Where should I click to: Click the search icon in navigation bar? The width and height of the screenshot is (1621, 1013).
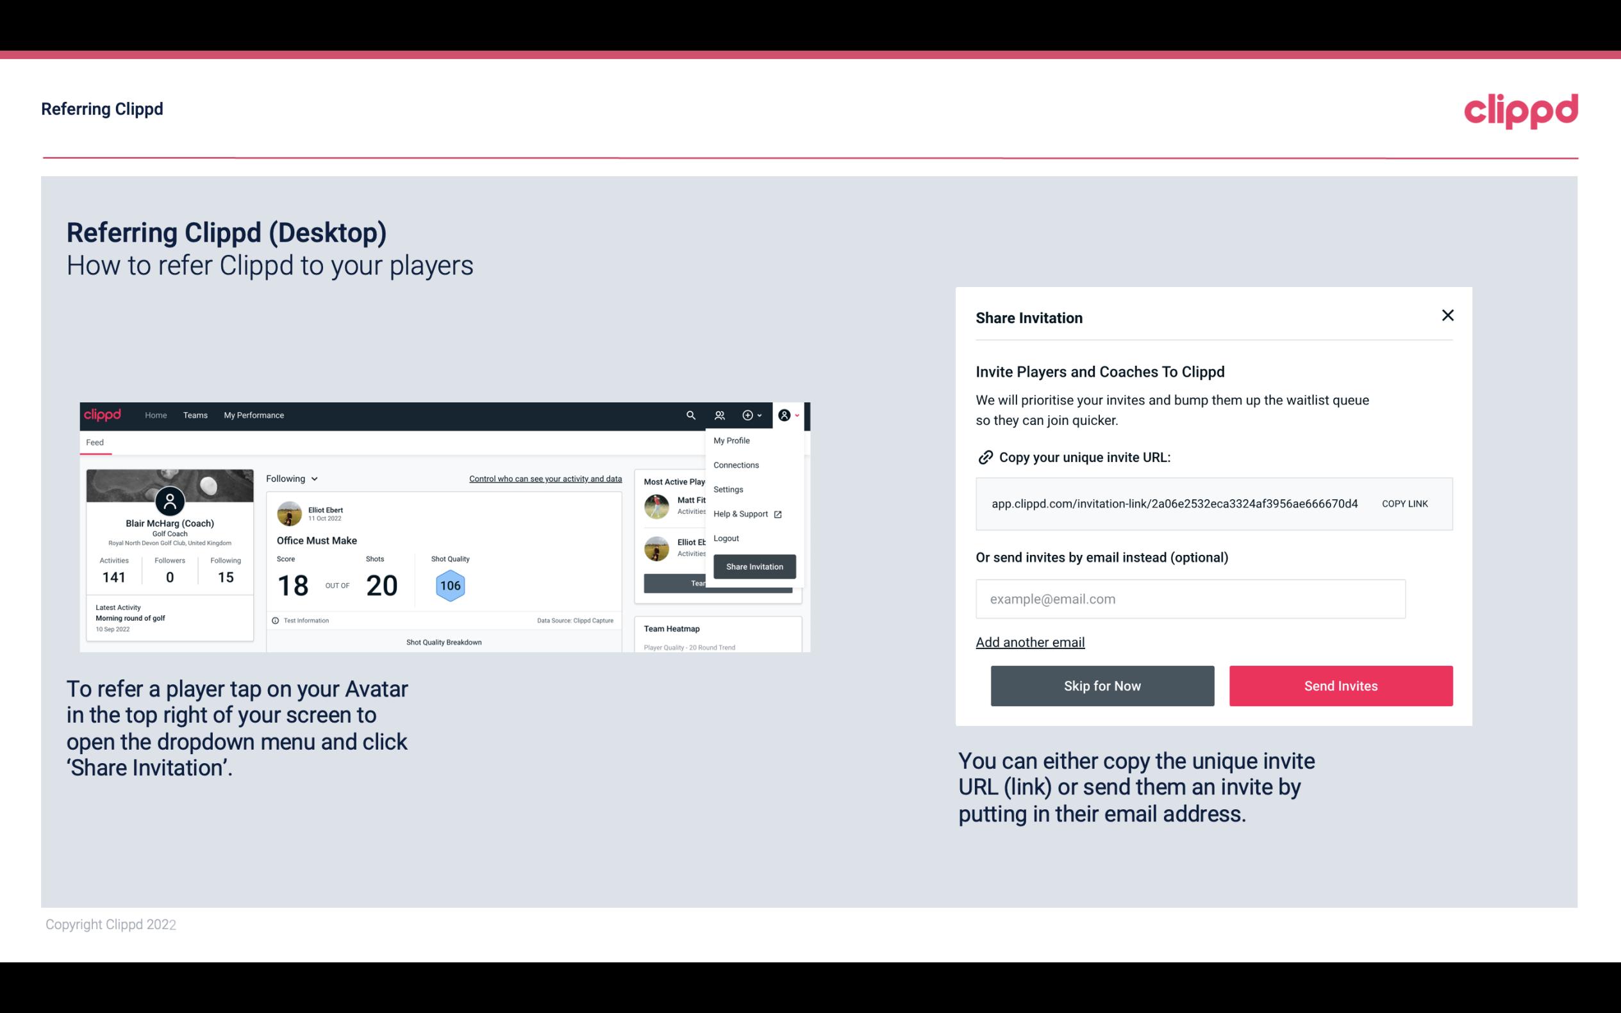coord(690,415)
